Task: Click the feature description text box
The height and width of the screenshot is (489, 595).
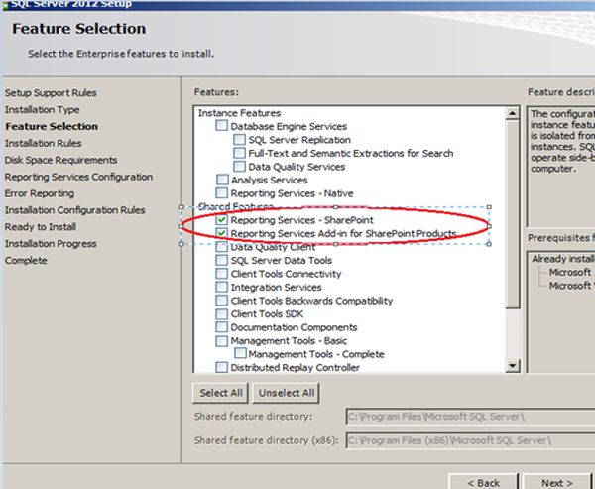Action: [x=561, y=167]
